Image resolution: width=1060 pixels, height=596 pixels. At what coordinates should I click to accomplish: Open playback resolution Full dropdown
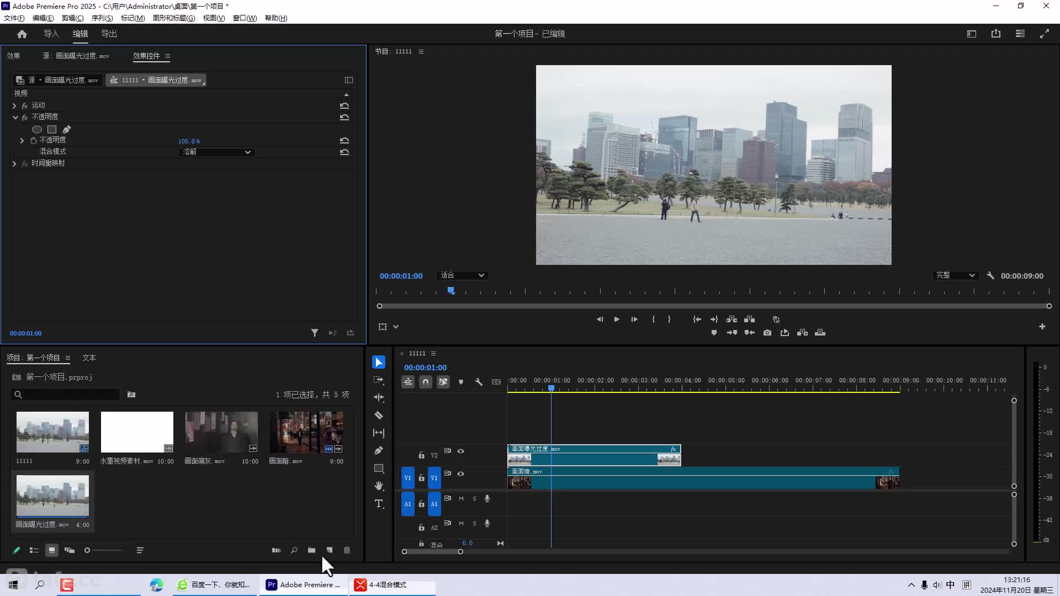click(x=955, y=275)
